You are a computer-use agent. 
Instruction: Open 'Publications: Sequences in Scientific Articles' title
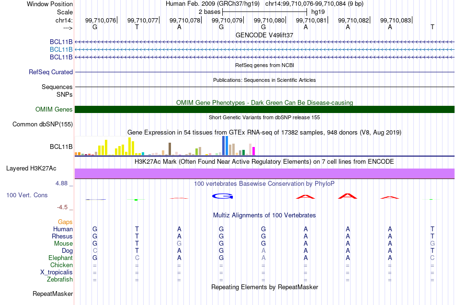[264, 80]
